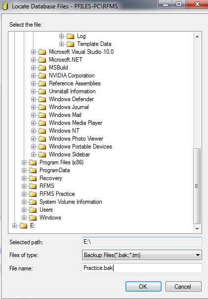Expand the Windows Media Player folder
The image size is (208, 299).
coord(33,123)
